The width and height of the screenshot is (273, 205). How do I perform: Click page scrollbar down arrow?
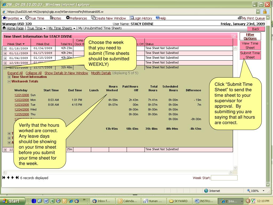(x=268, y=184)
